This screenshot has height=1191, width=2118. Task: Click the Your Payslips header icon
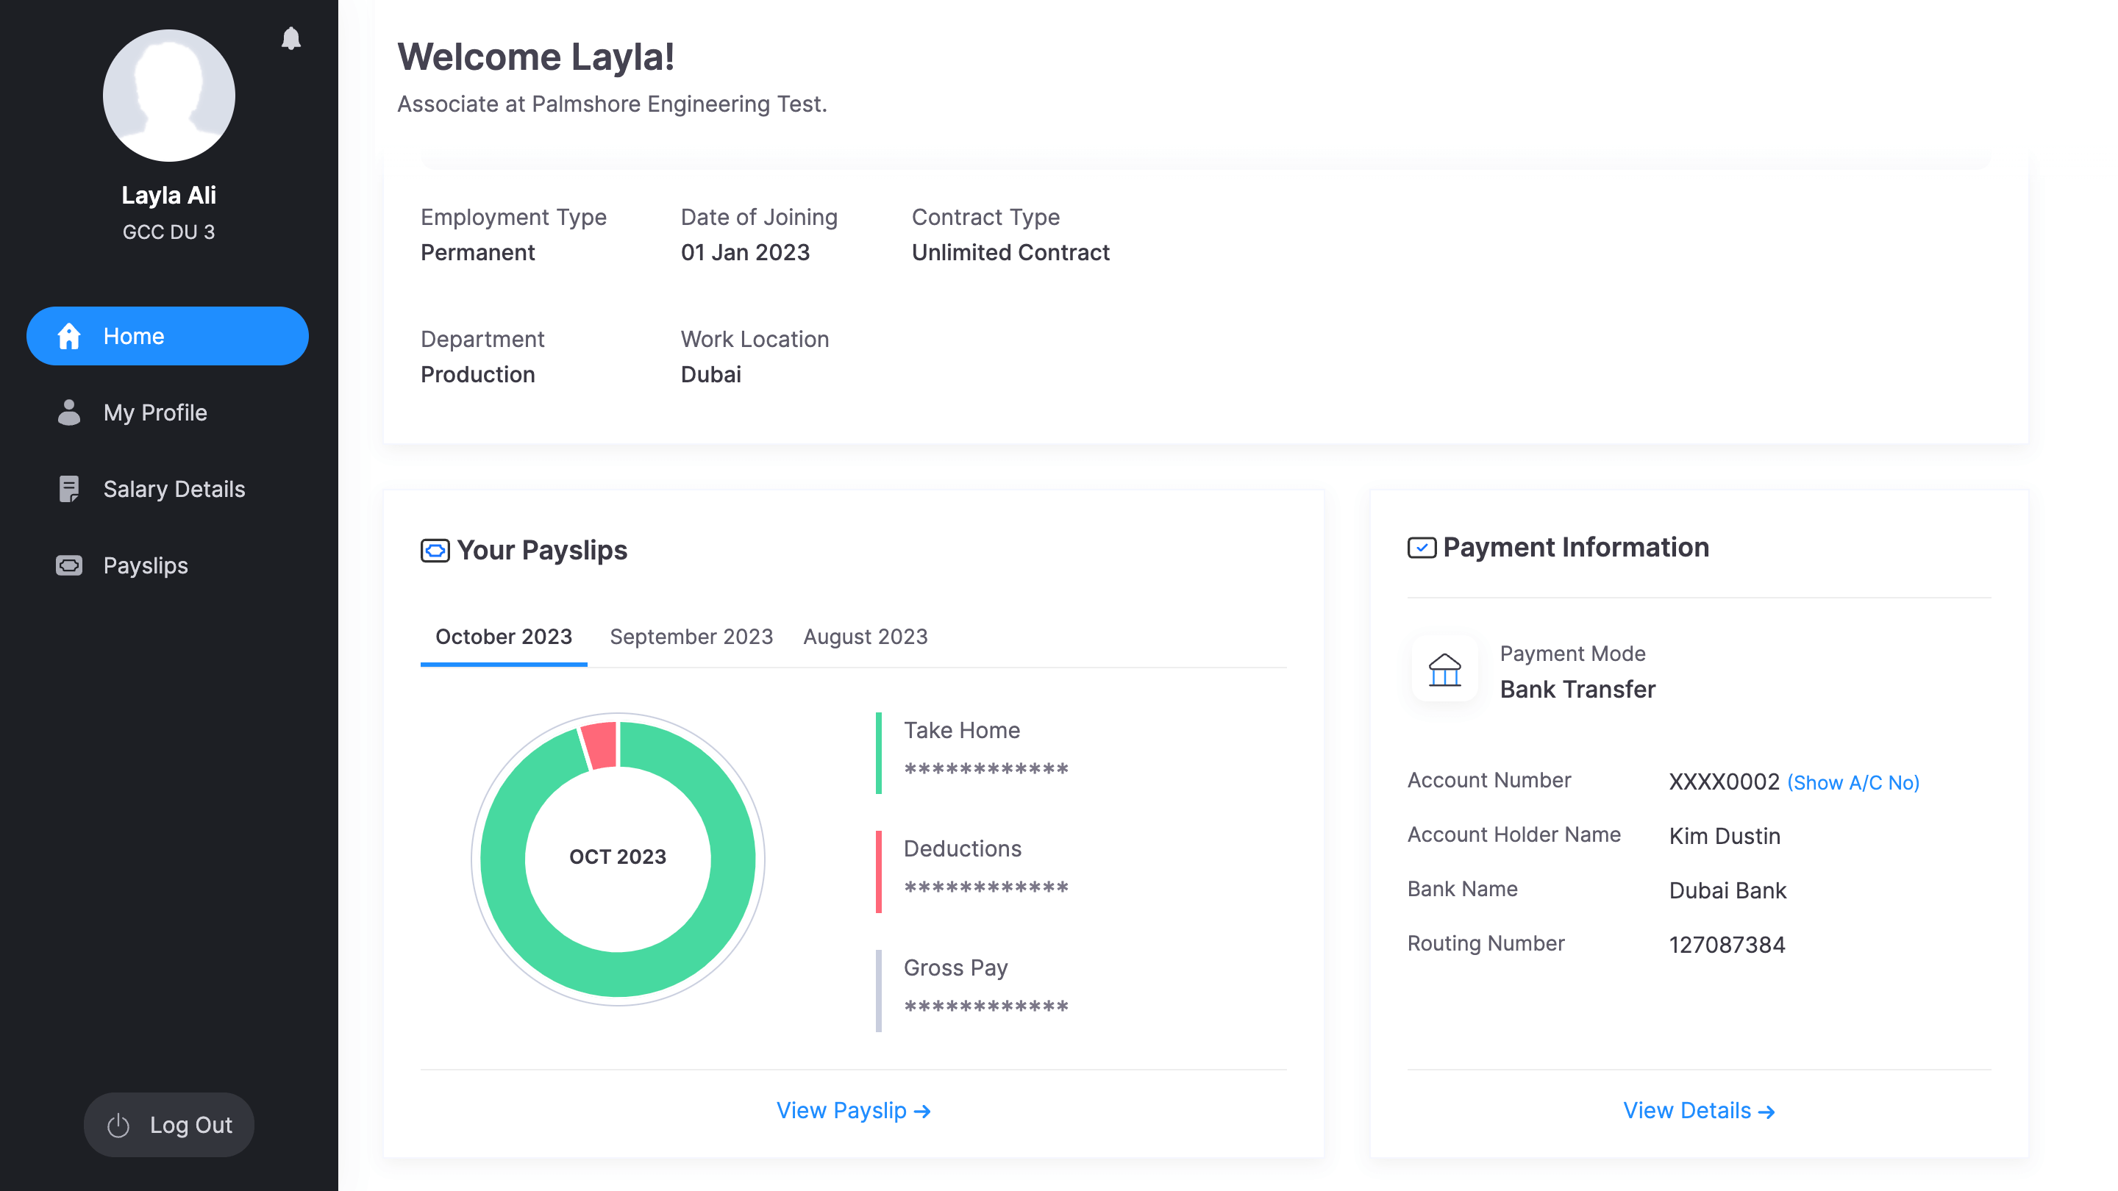coord(435,551)
